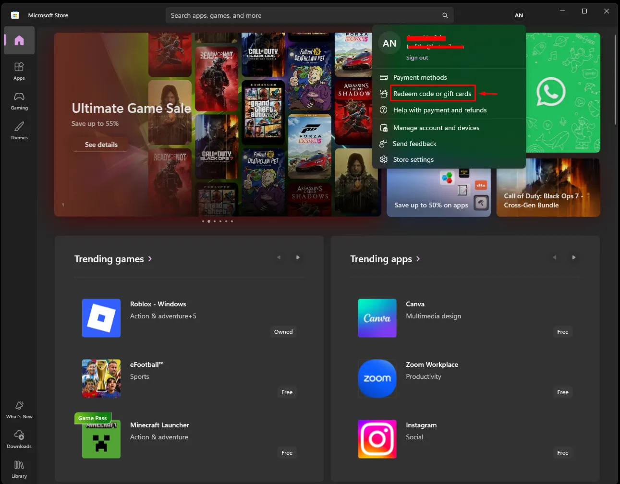Click Free button for Zoom Workplace
The height and width of the screenshot is (484, 620).
click(x=562, y=392)
